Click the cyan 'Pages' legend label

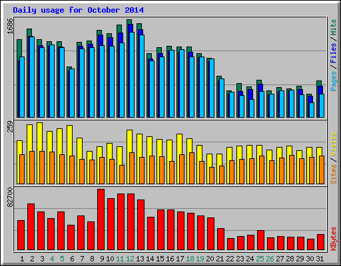coord(334,81)
